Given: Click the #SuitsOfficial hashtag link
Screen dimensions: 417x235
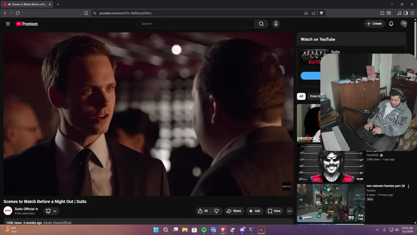Looking at the screenshot, I should click(x=62, y=223).
